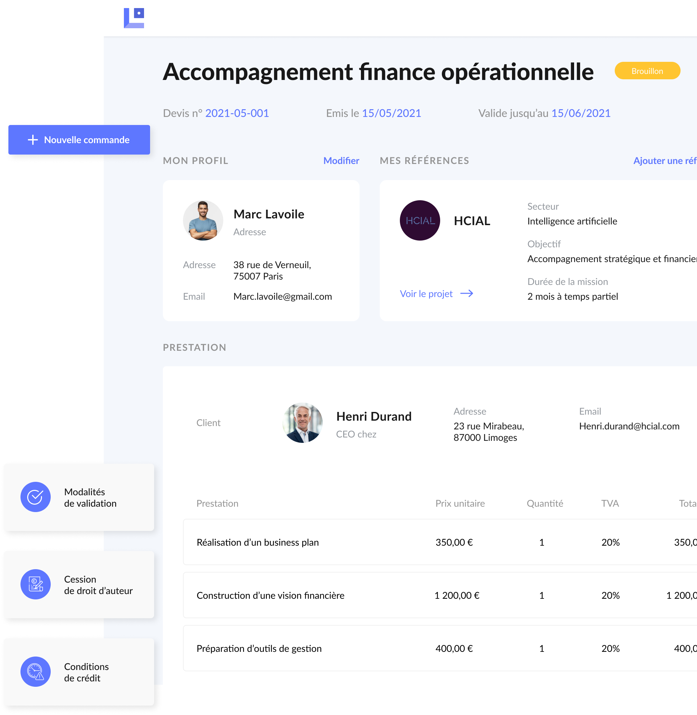
Task: Click the yellow Brouillon status badge
Action: point(647,71)
